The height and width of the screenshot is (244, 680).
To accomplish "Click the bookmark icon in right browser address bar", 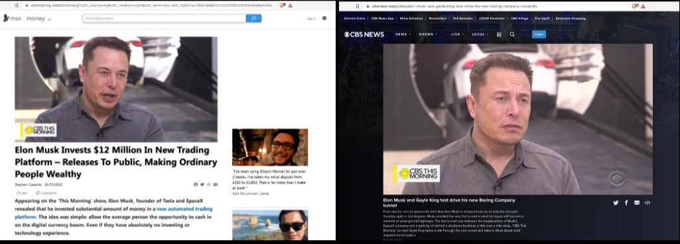I will [x=357, y=6].
